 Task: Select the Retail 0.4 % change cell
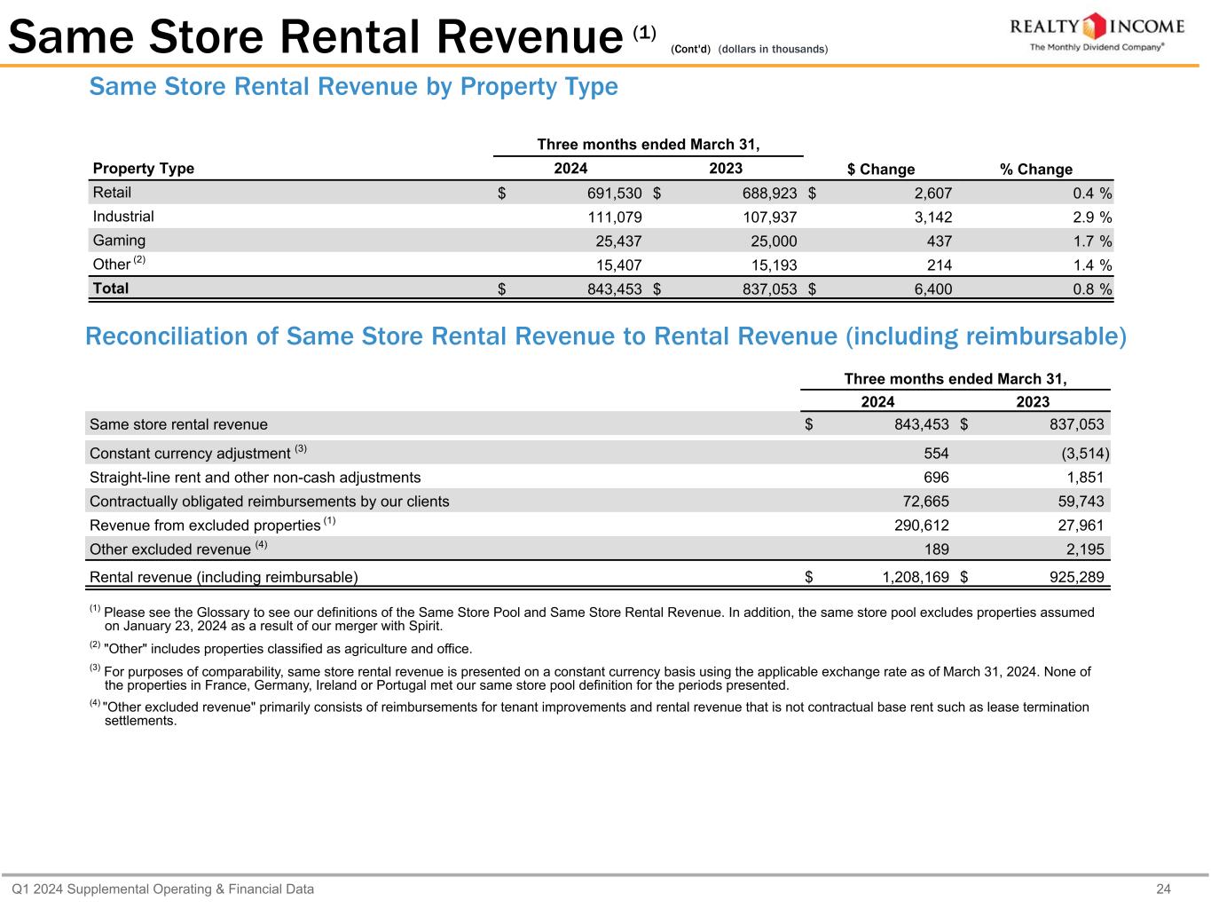point(1089,194)
